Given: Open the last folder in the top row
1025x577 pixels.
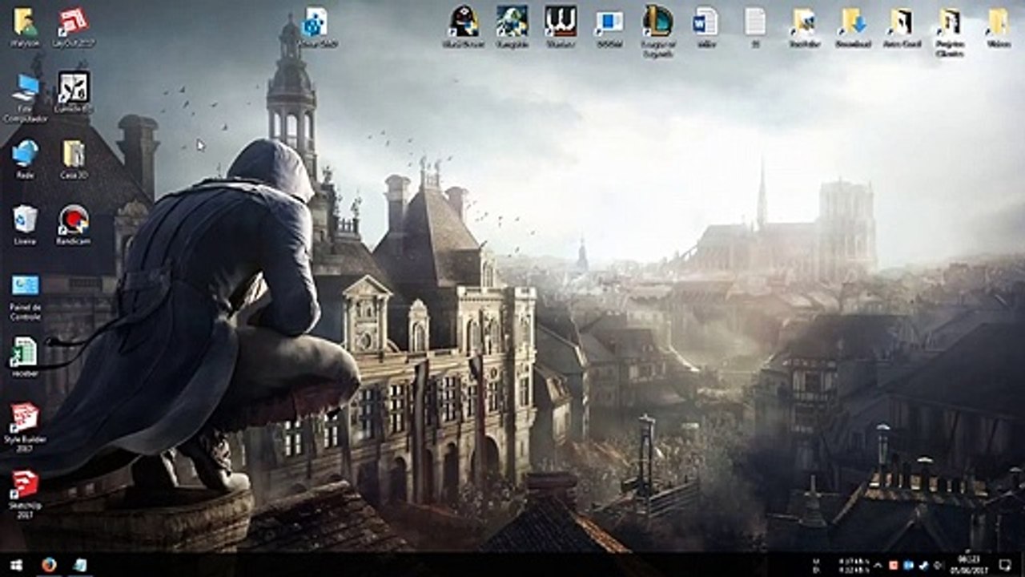Looking at the screenshot, I should click(x=998, y=27).
